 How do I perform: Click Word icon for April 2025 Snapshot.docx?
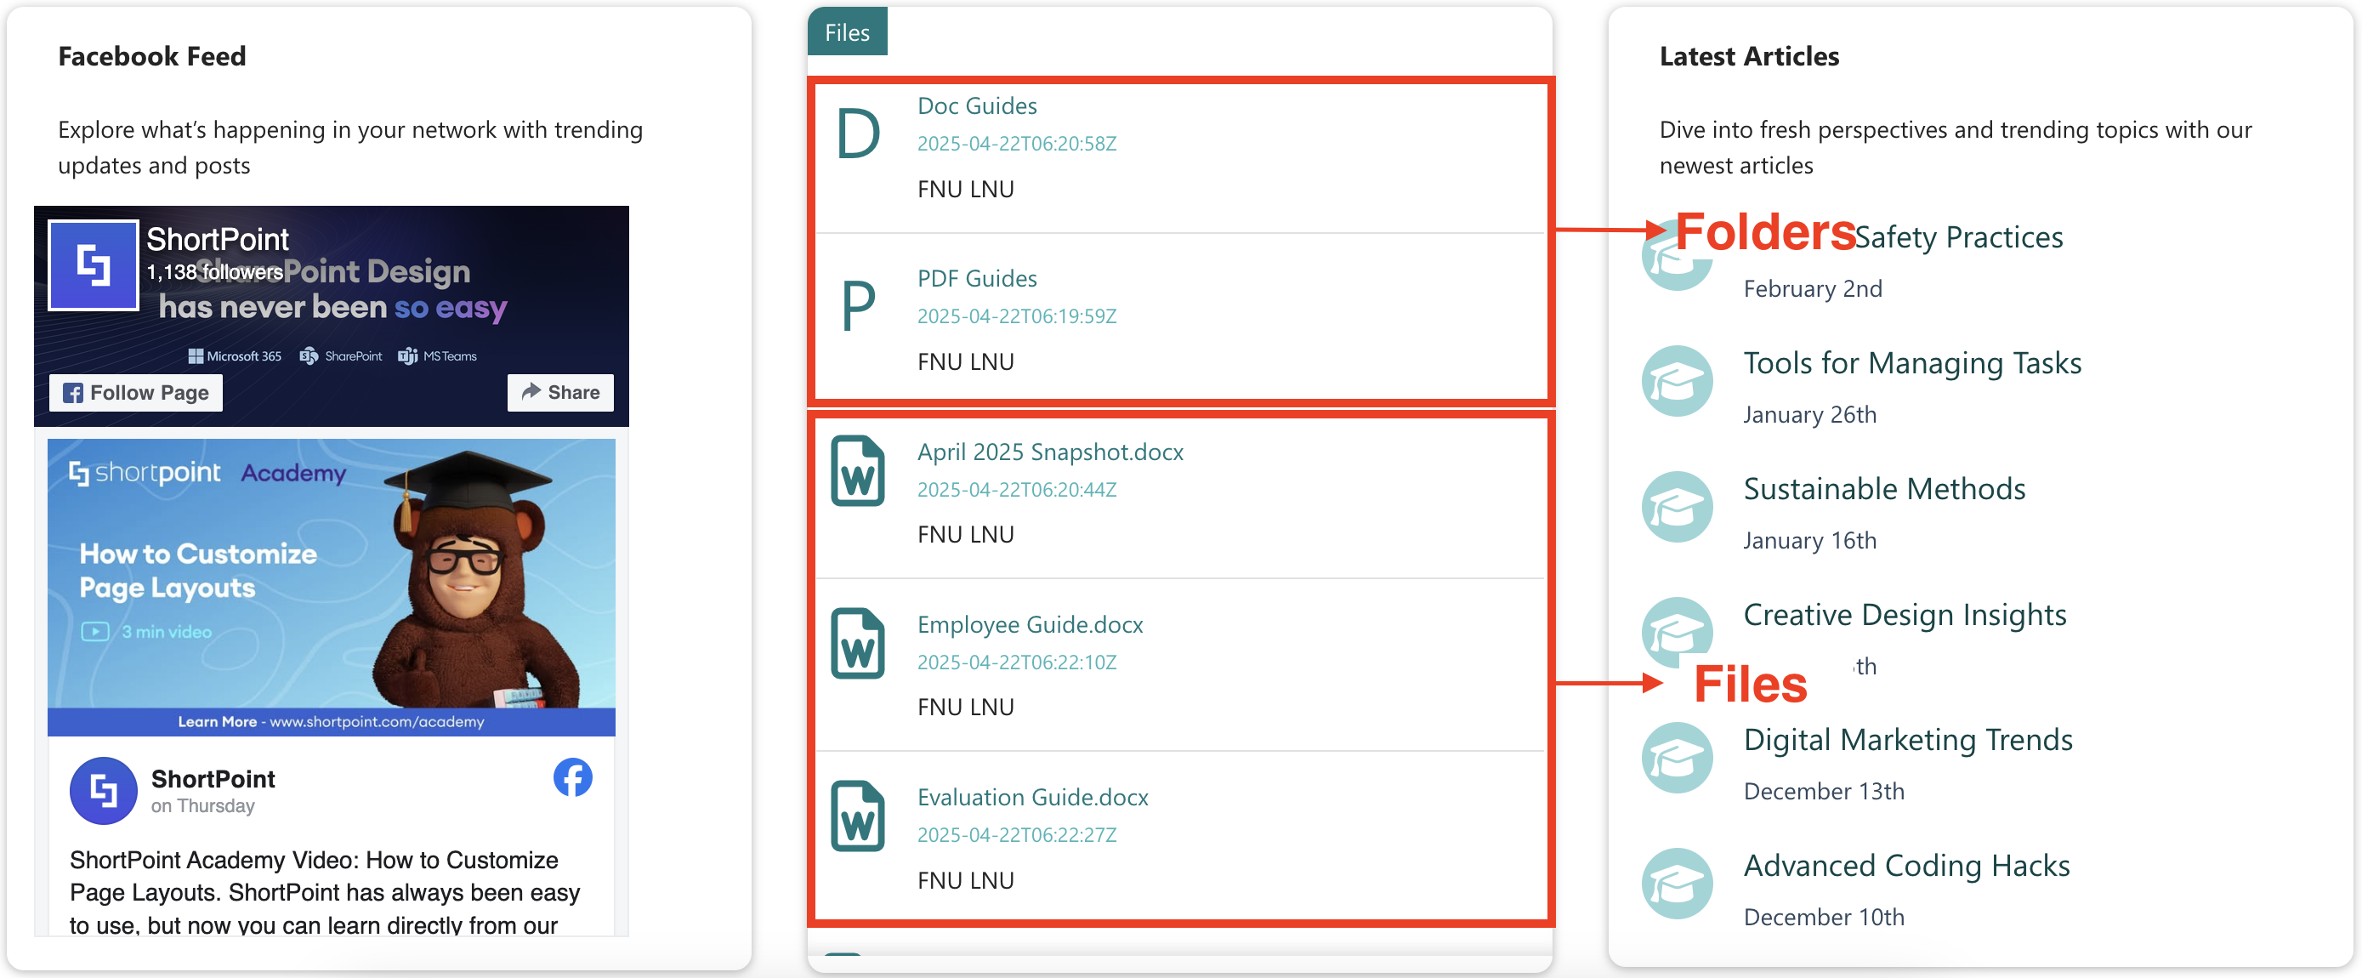pyautogui.click(x=857, y=470)
